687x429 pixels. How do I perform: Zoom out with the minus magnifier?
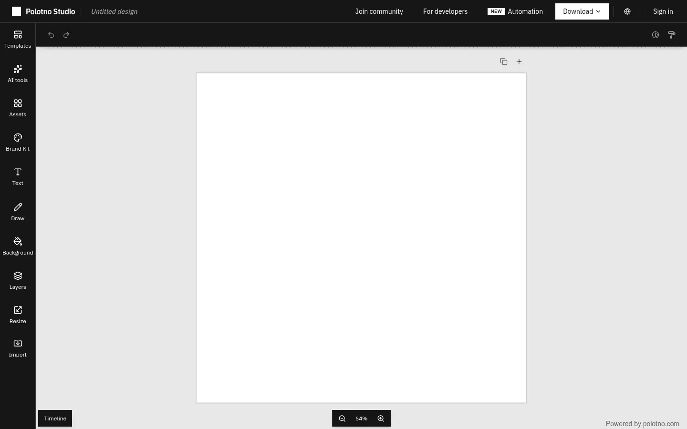point(342,419)
